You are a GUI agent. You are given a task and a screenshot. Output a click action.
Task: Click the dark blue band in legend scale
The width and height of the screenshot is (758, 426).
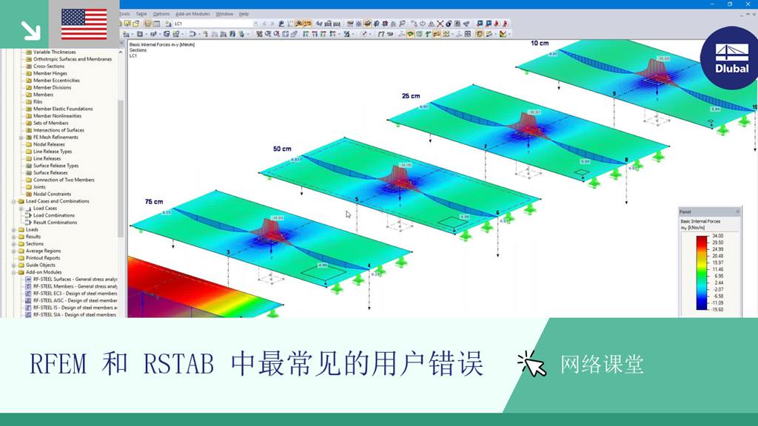click(702, 305)
